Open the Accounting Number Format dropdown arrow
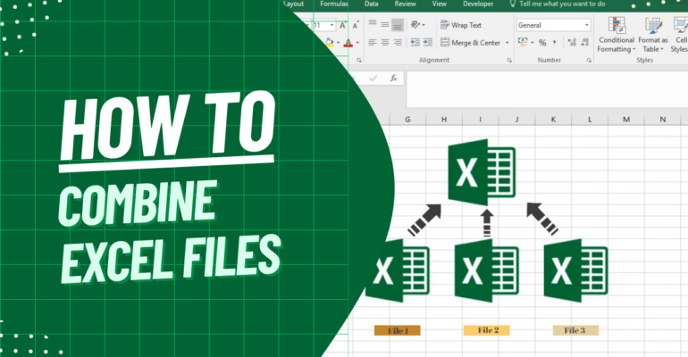688x357 pixels. pos(533,43)
